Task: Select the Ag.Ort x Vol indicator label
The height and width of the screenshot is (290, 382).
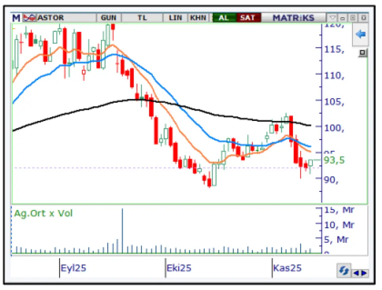Action: tap(44, 213)
